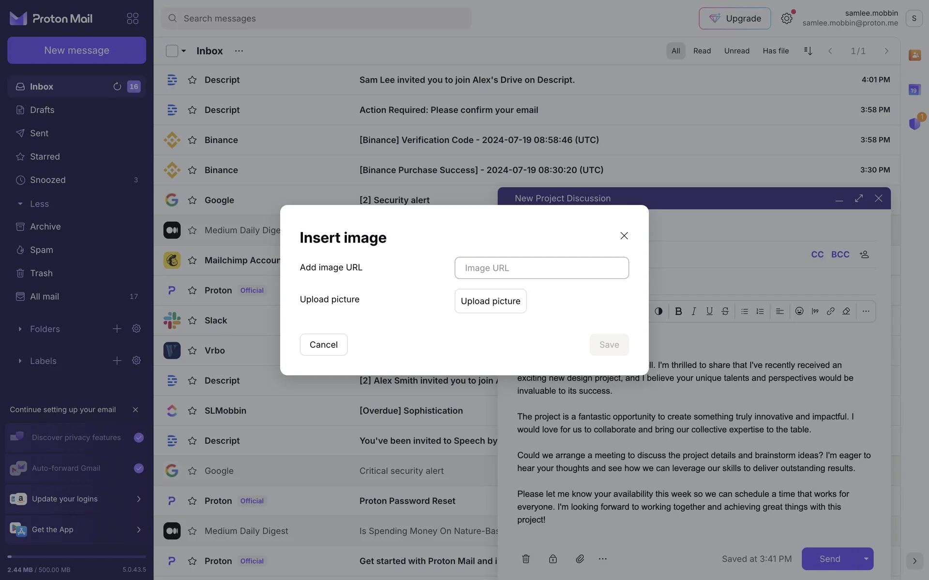
Task: Click the Upload picture button
Action: pyautogui.click(x=490, y=301)
